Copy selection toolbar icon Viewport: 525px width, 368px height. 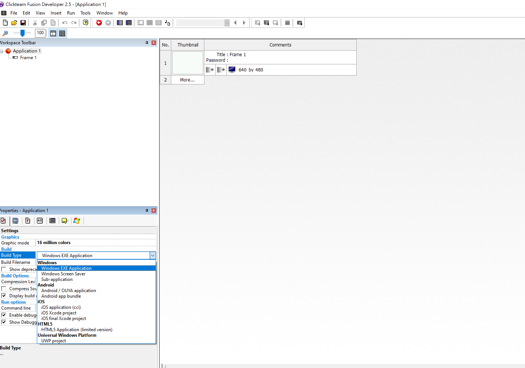tap(44, 23)
